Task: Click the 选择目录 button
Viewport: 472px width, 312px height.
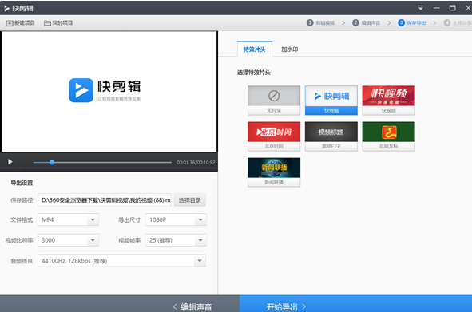Action: click(x=190, y=200)
